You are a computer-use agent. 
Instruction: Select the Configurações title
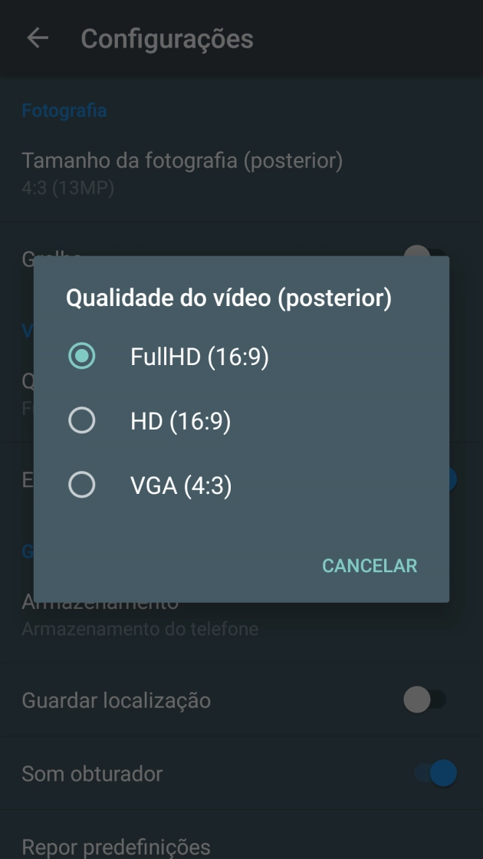168,39
